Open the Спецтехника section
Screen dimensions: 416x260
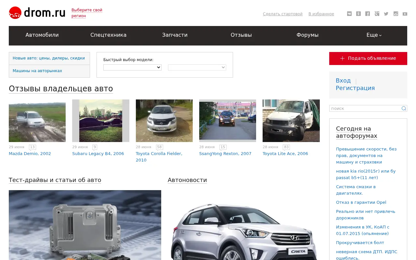click(x=109, y=35)
